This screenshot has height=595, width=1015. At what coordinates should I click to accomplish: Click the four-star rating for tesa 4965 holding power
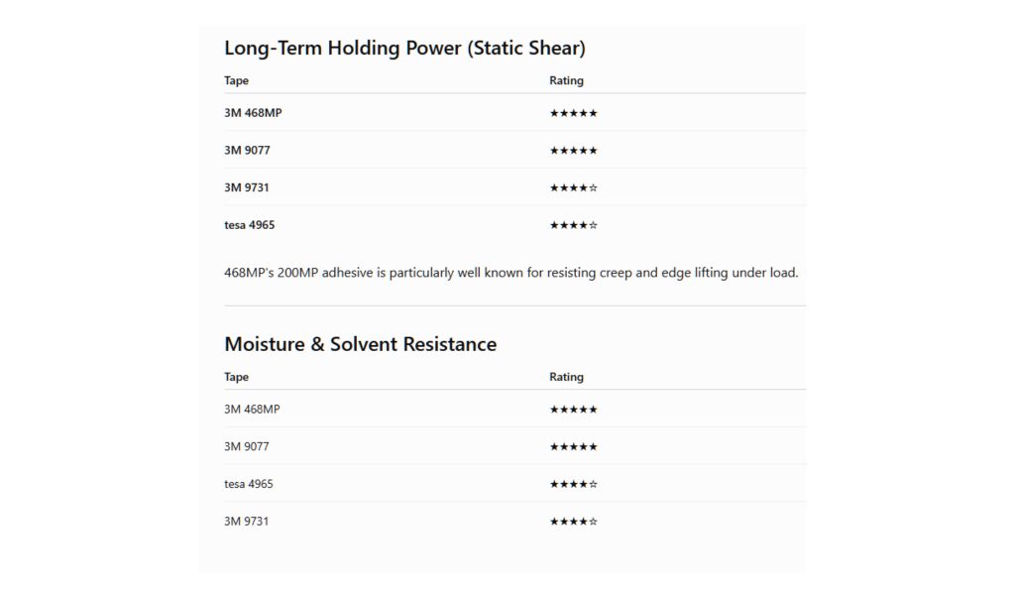coord(574,226)
